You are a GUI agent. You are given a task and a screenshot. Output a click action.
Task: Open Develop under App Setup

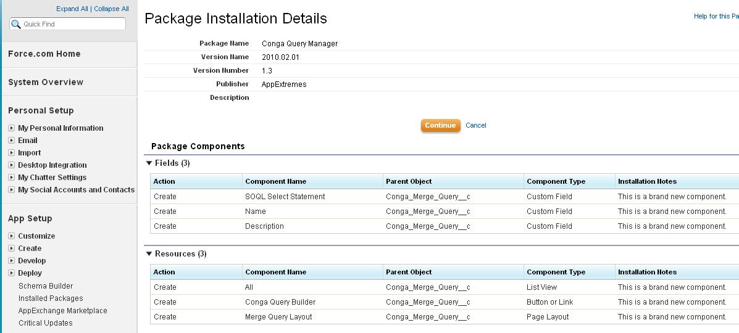click(x=32, y=260)
